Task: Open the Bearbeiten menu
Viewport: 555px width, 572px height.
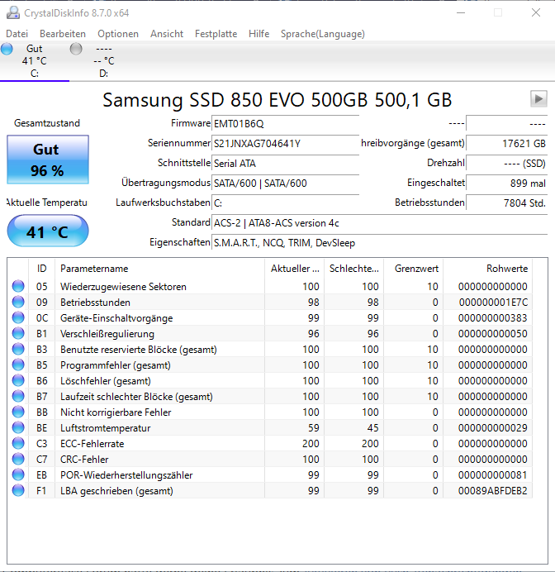Action: [63, 34]
